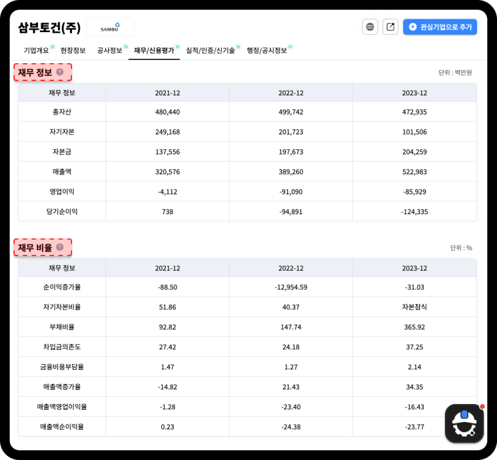Screen dimensions: 497x460
Task: Click value 499,742 in 총자산 row
Action: (291, 112)
